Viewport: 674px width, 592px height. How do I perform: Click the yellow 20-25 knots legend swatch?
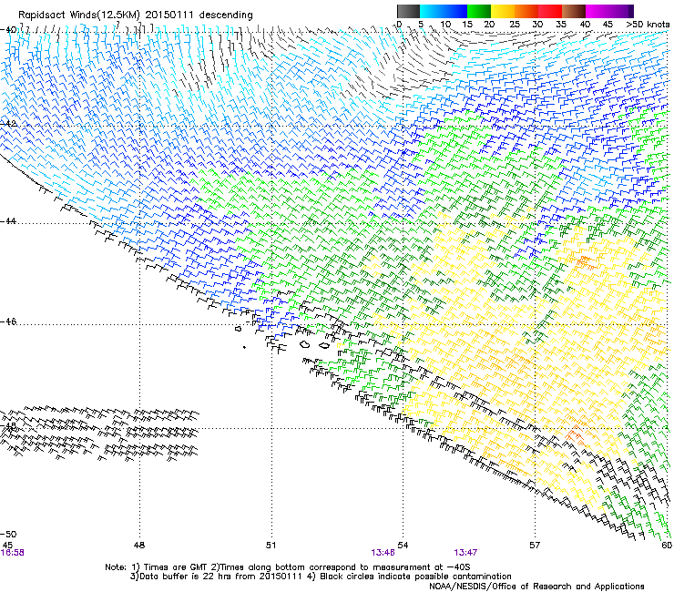point(503,11)
